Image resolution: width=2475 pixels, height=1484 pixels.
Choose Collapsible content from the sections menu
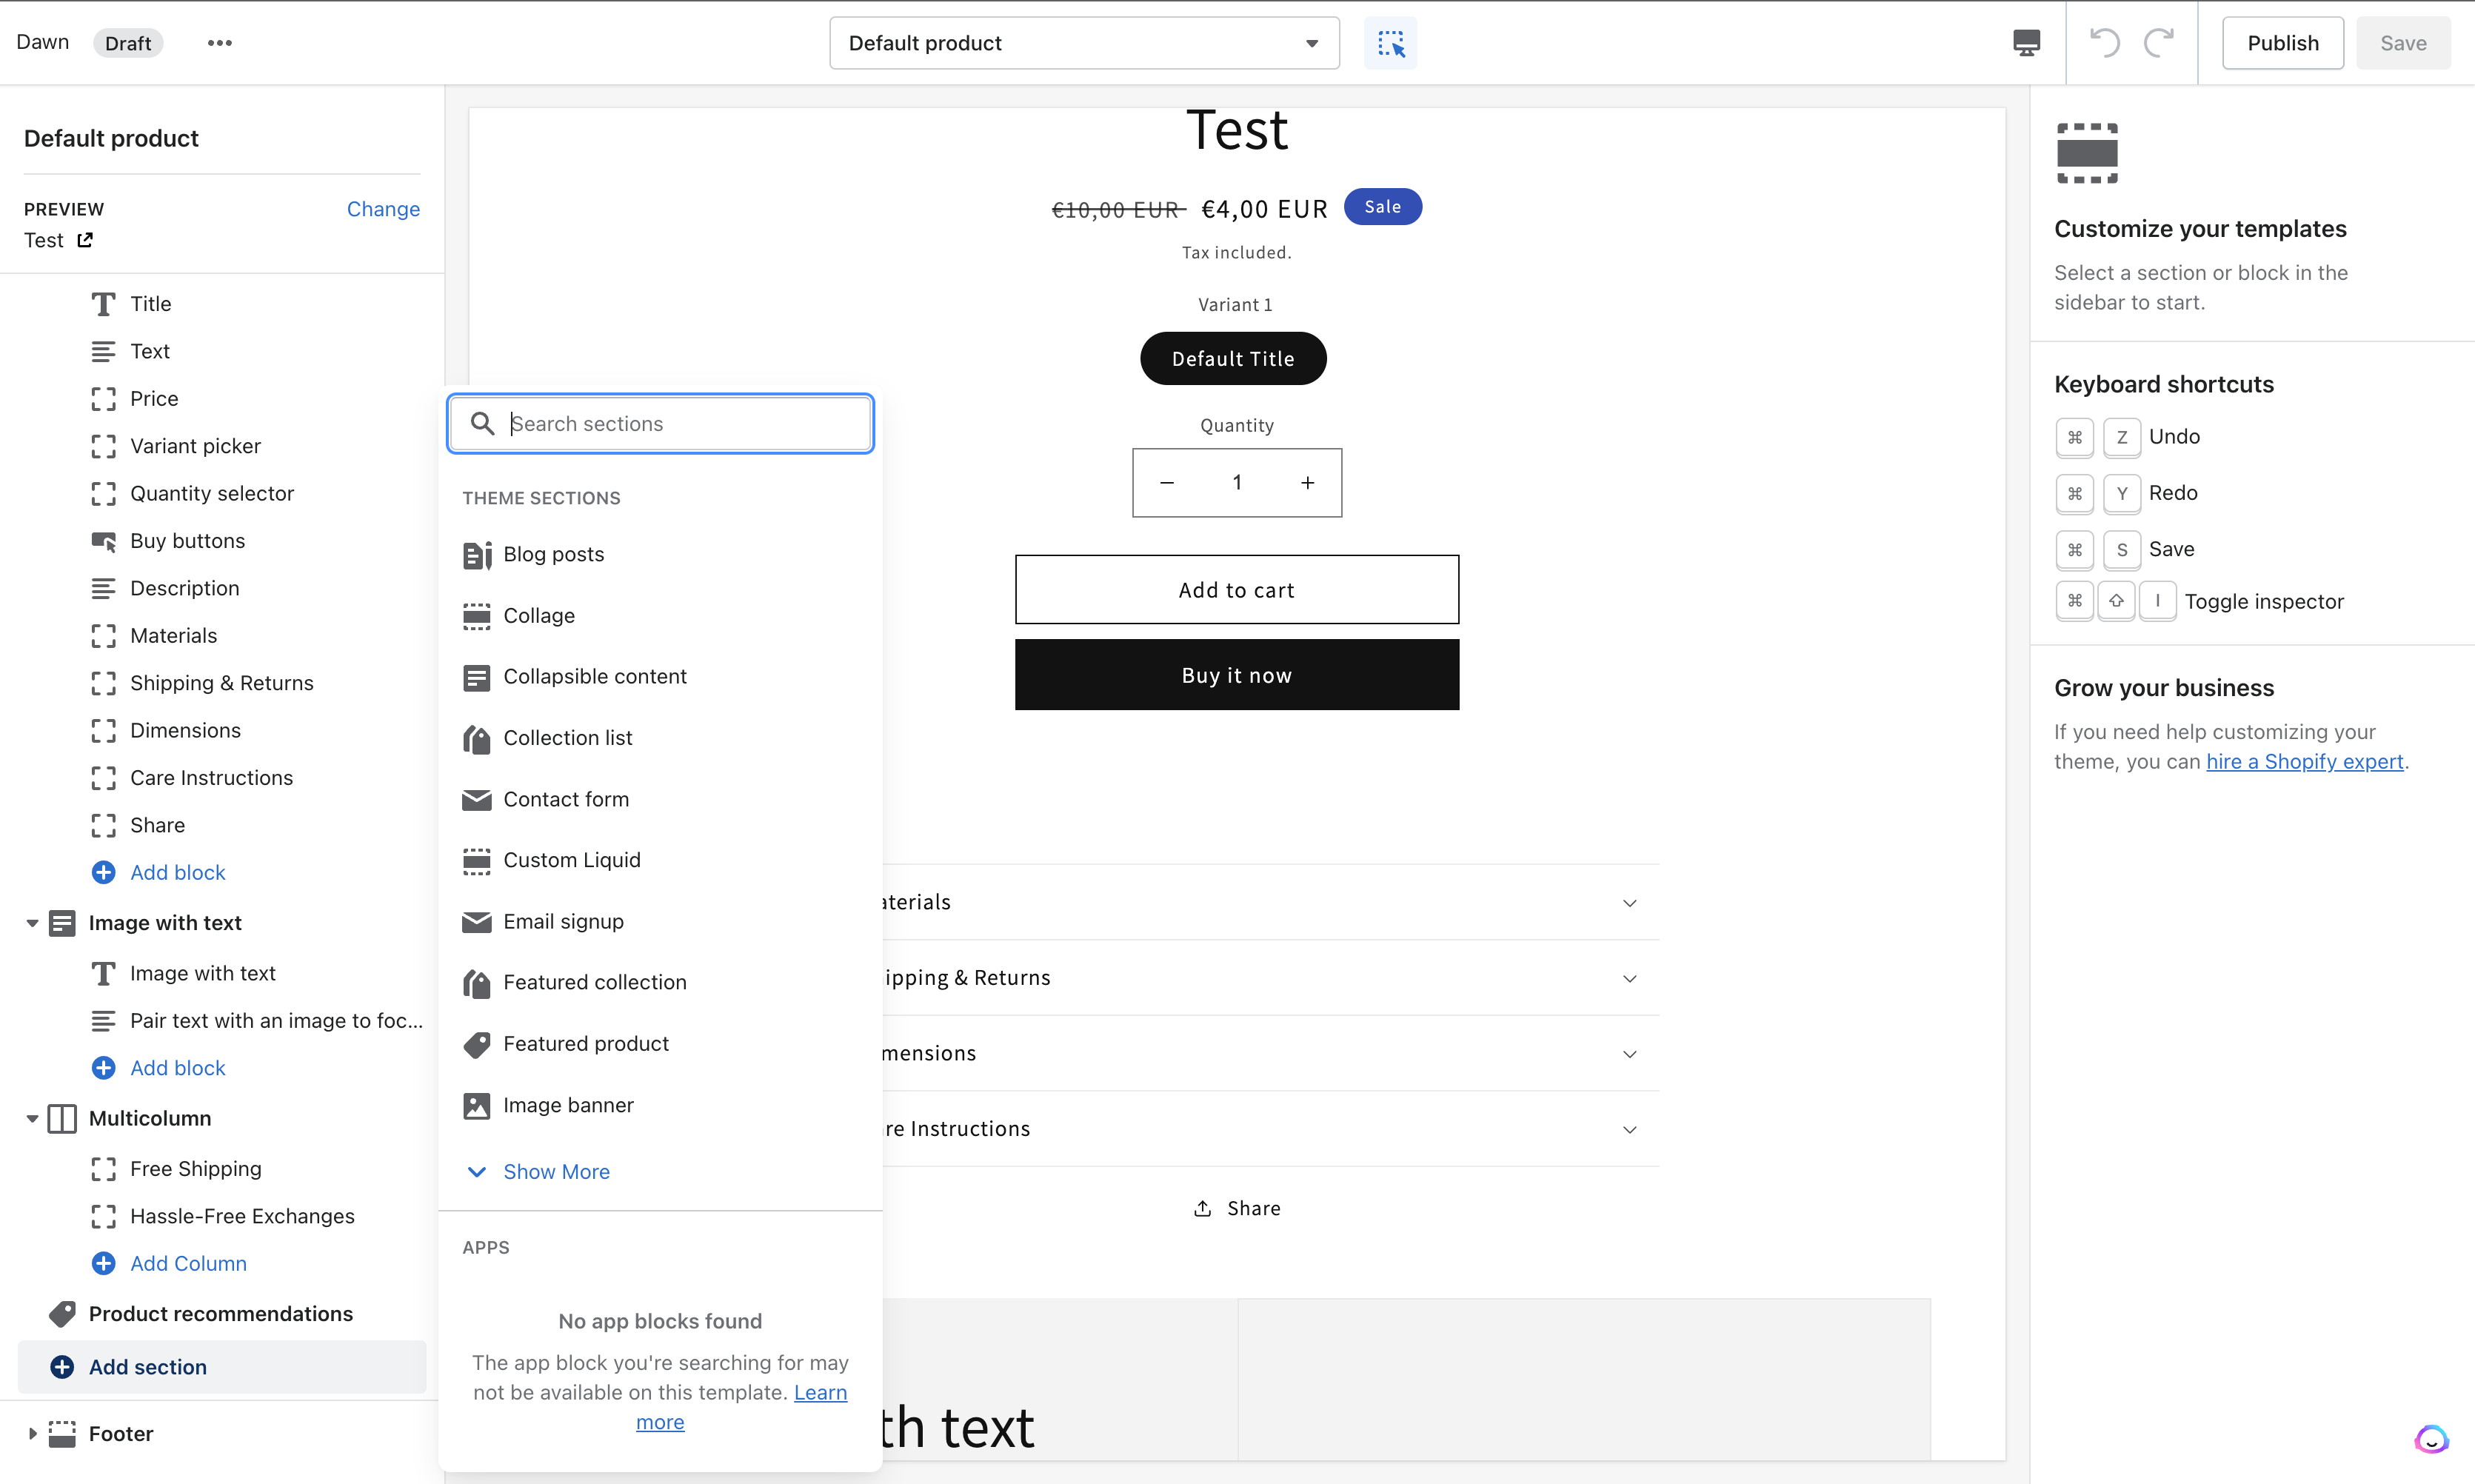595,676
